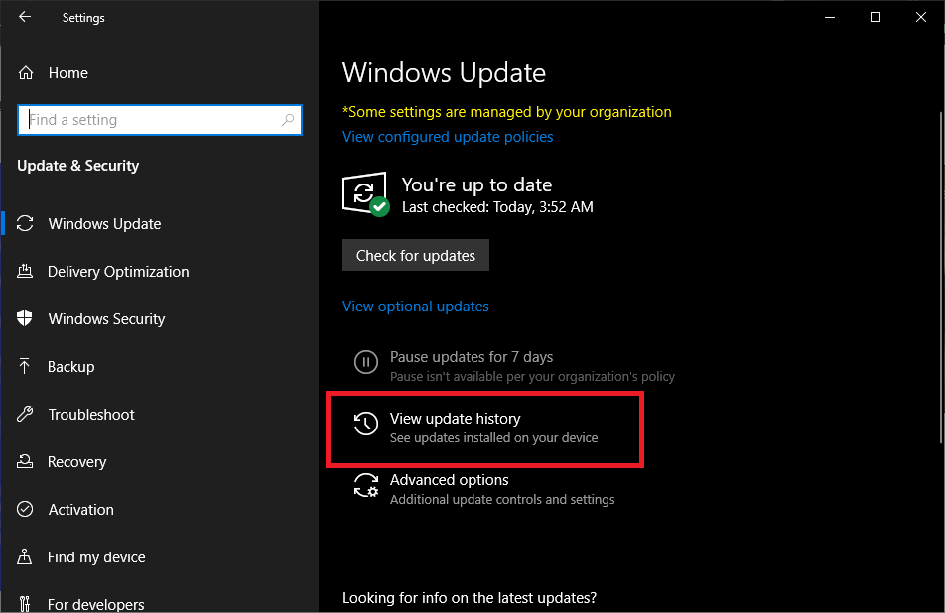Viewport: 945px width, 613px height.
Task: Click the update status icon with green check
Action: click(366, 193)
